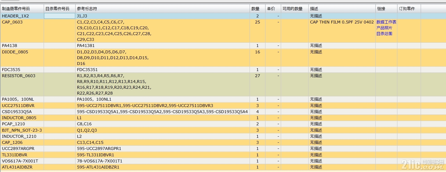
Task: Click the 无描述 cell in the PA4138 row
Action: tap(342, 46)
